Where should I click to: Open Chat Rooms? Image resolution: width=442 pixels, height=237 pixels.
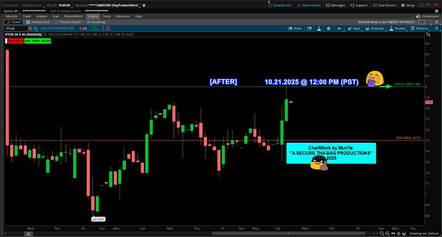pos(384,5)
